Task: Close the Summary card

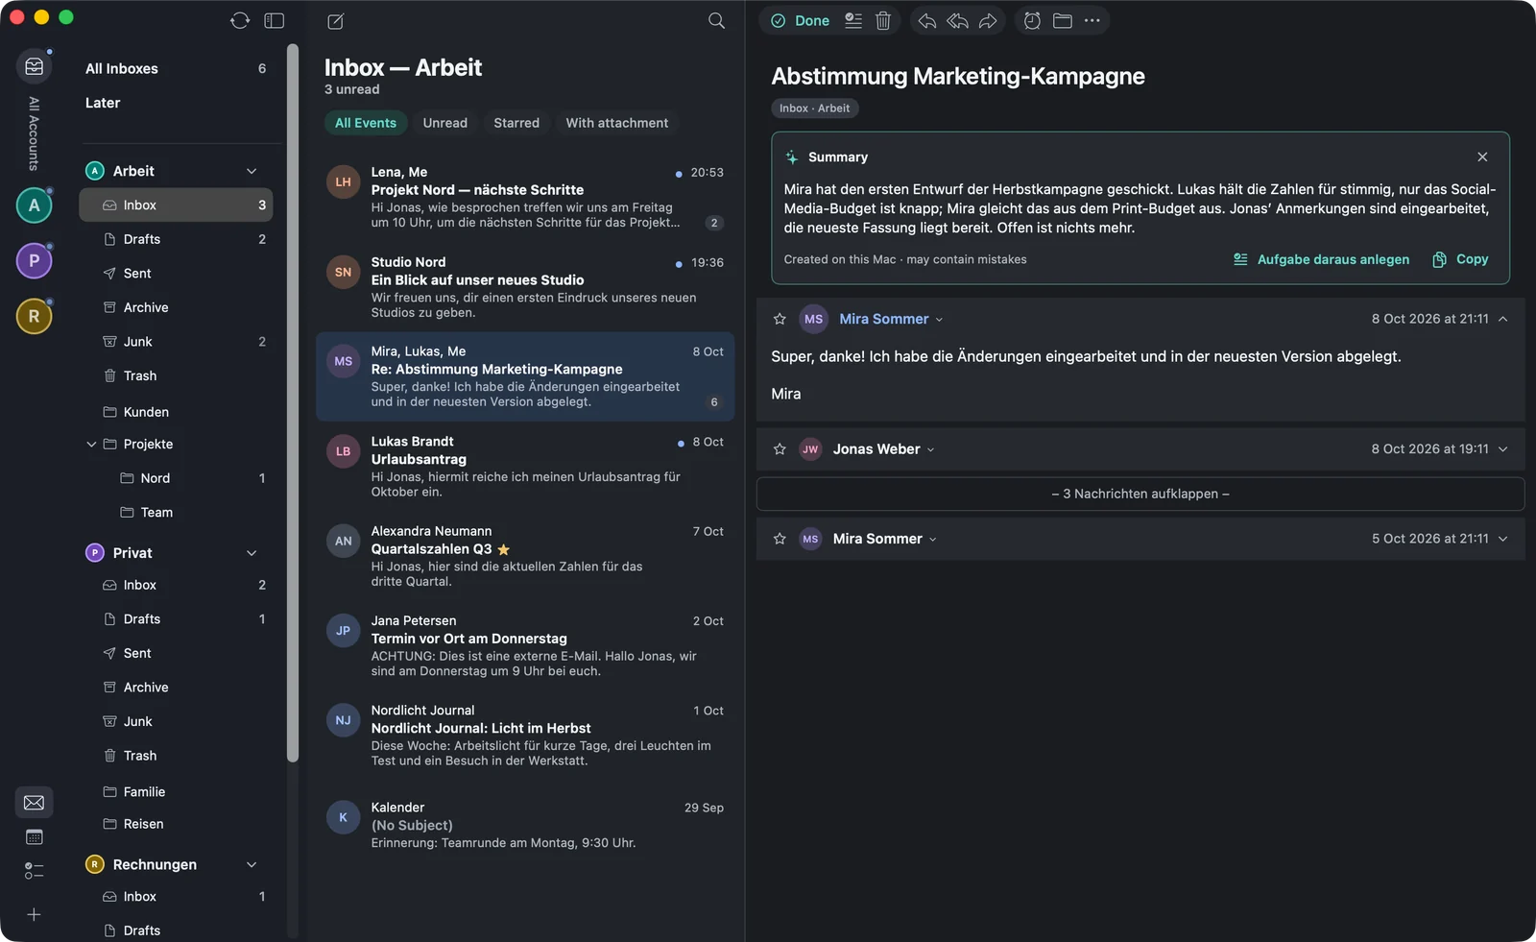Action: (x=1482, y=157)
